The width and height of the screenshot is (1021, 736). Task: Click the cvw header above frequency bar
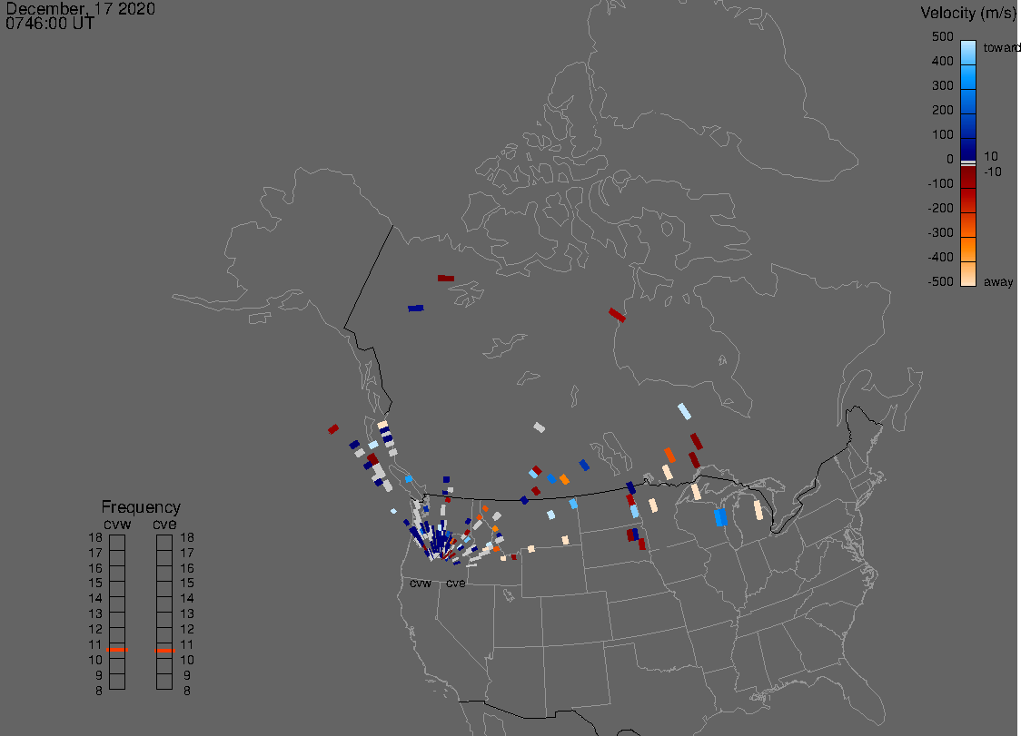(117, 525)
